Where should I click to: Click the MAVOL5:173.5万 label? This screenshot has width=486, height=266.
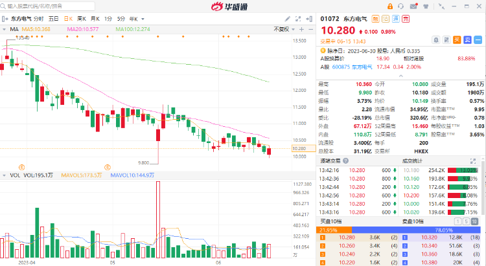coord(82,175)
